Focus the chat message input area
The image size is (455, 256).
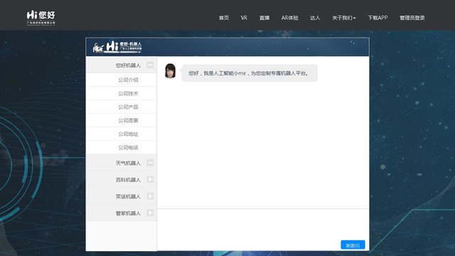263,224
